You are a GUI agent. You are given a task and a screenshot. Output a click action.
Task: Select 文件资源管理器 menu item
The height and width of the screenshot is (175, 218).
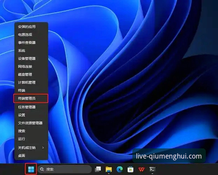pyautogui.click(x=31, y=123)
